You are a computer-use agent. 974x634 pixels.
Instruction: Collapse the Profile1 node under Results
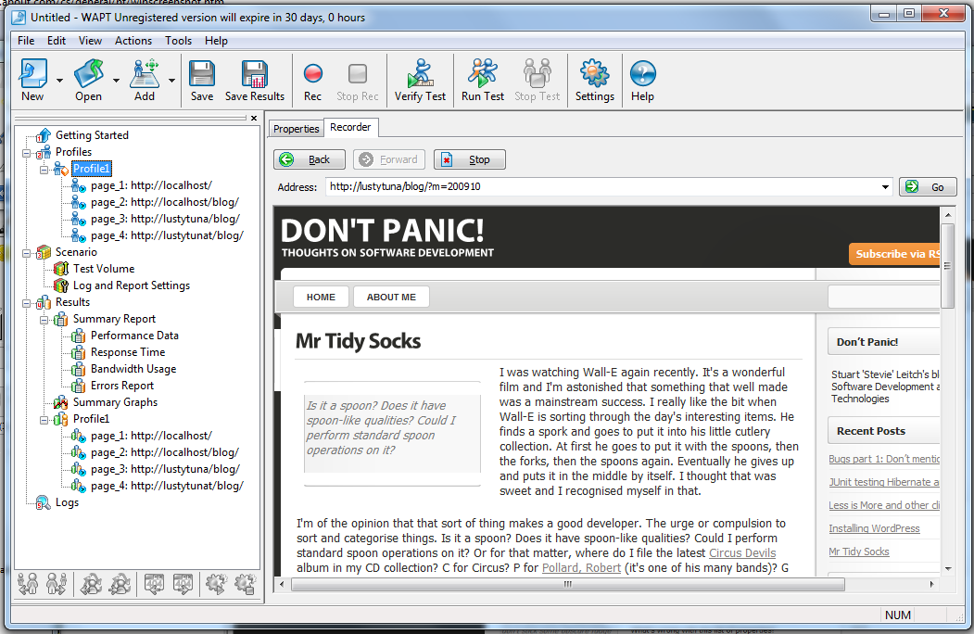(44, 420)
